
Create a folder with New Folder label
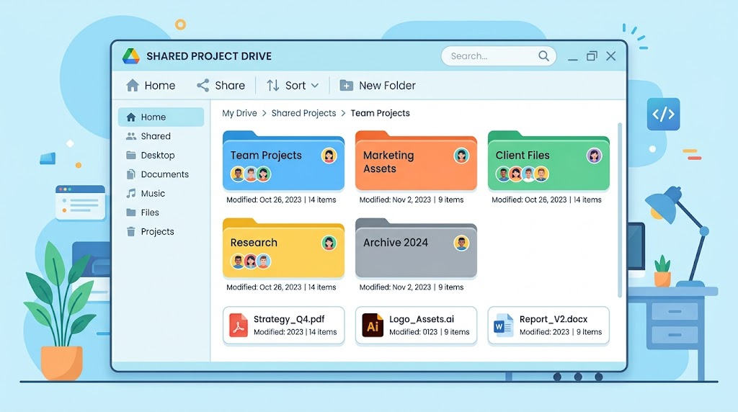[387, 85]
